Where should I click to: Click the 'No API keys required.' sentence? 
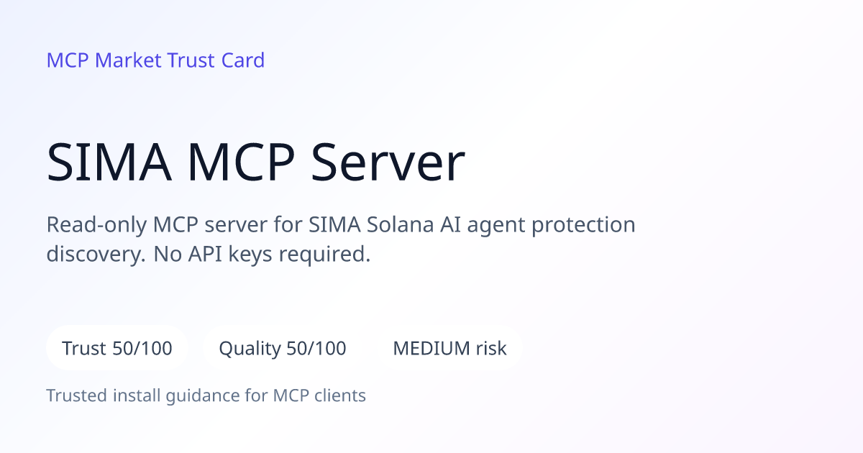tap(262, 255)
